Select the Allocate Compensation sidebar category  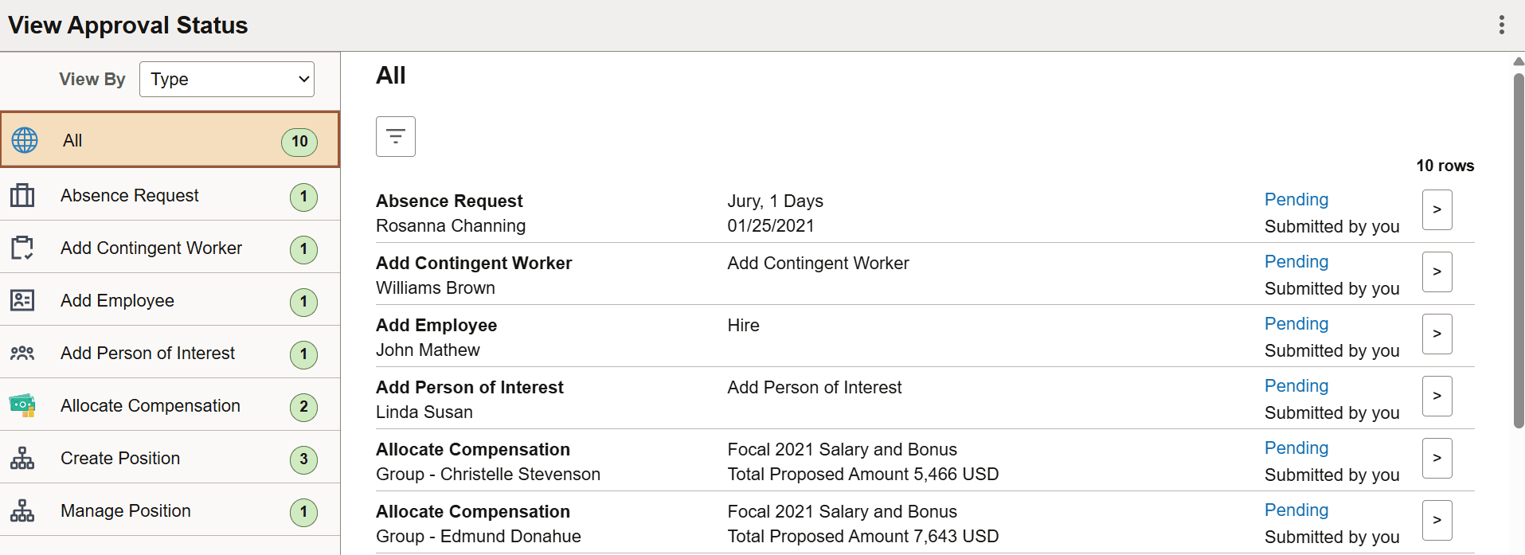pyautogui.click(x=151, y=405)
